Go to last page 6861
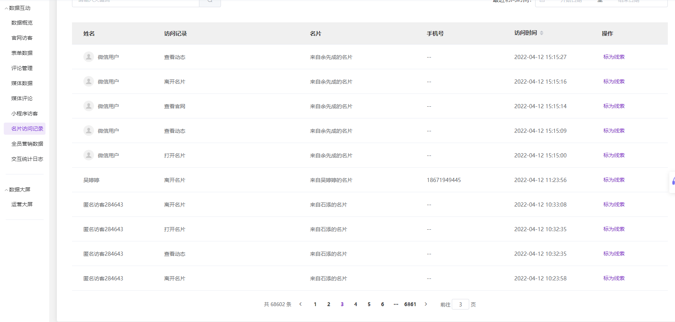Viewport: 675px width, 322px height. click(410, 304)
